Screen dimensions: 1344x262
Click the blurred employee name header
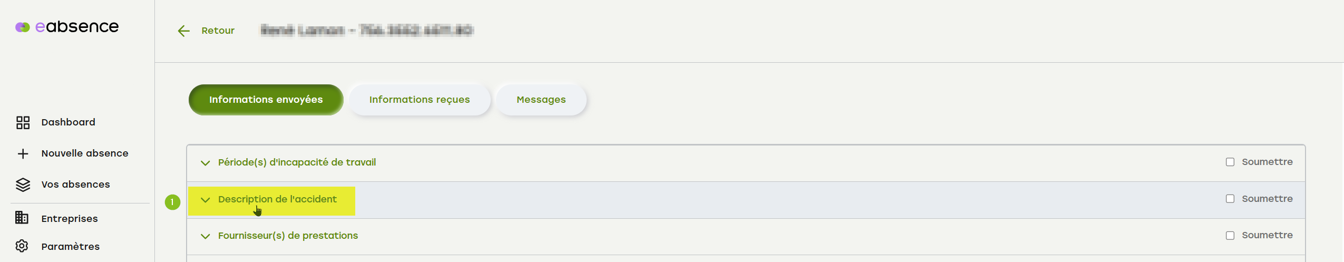[367, 30]
